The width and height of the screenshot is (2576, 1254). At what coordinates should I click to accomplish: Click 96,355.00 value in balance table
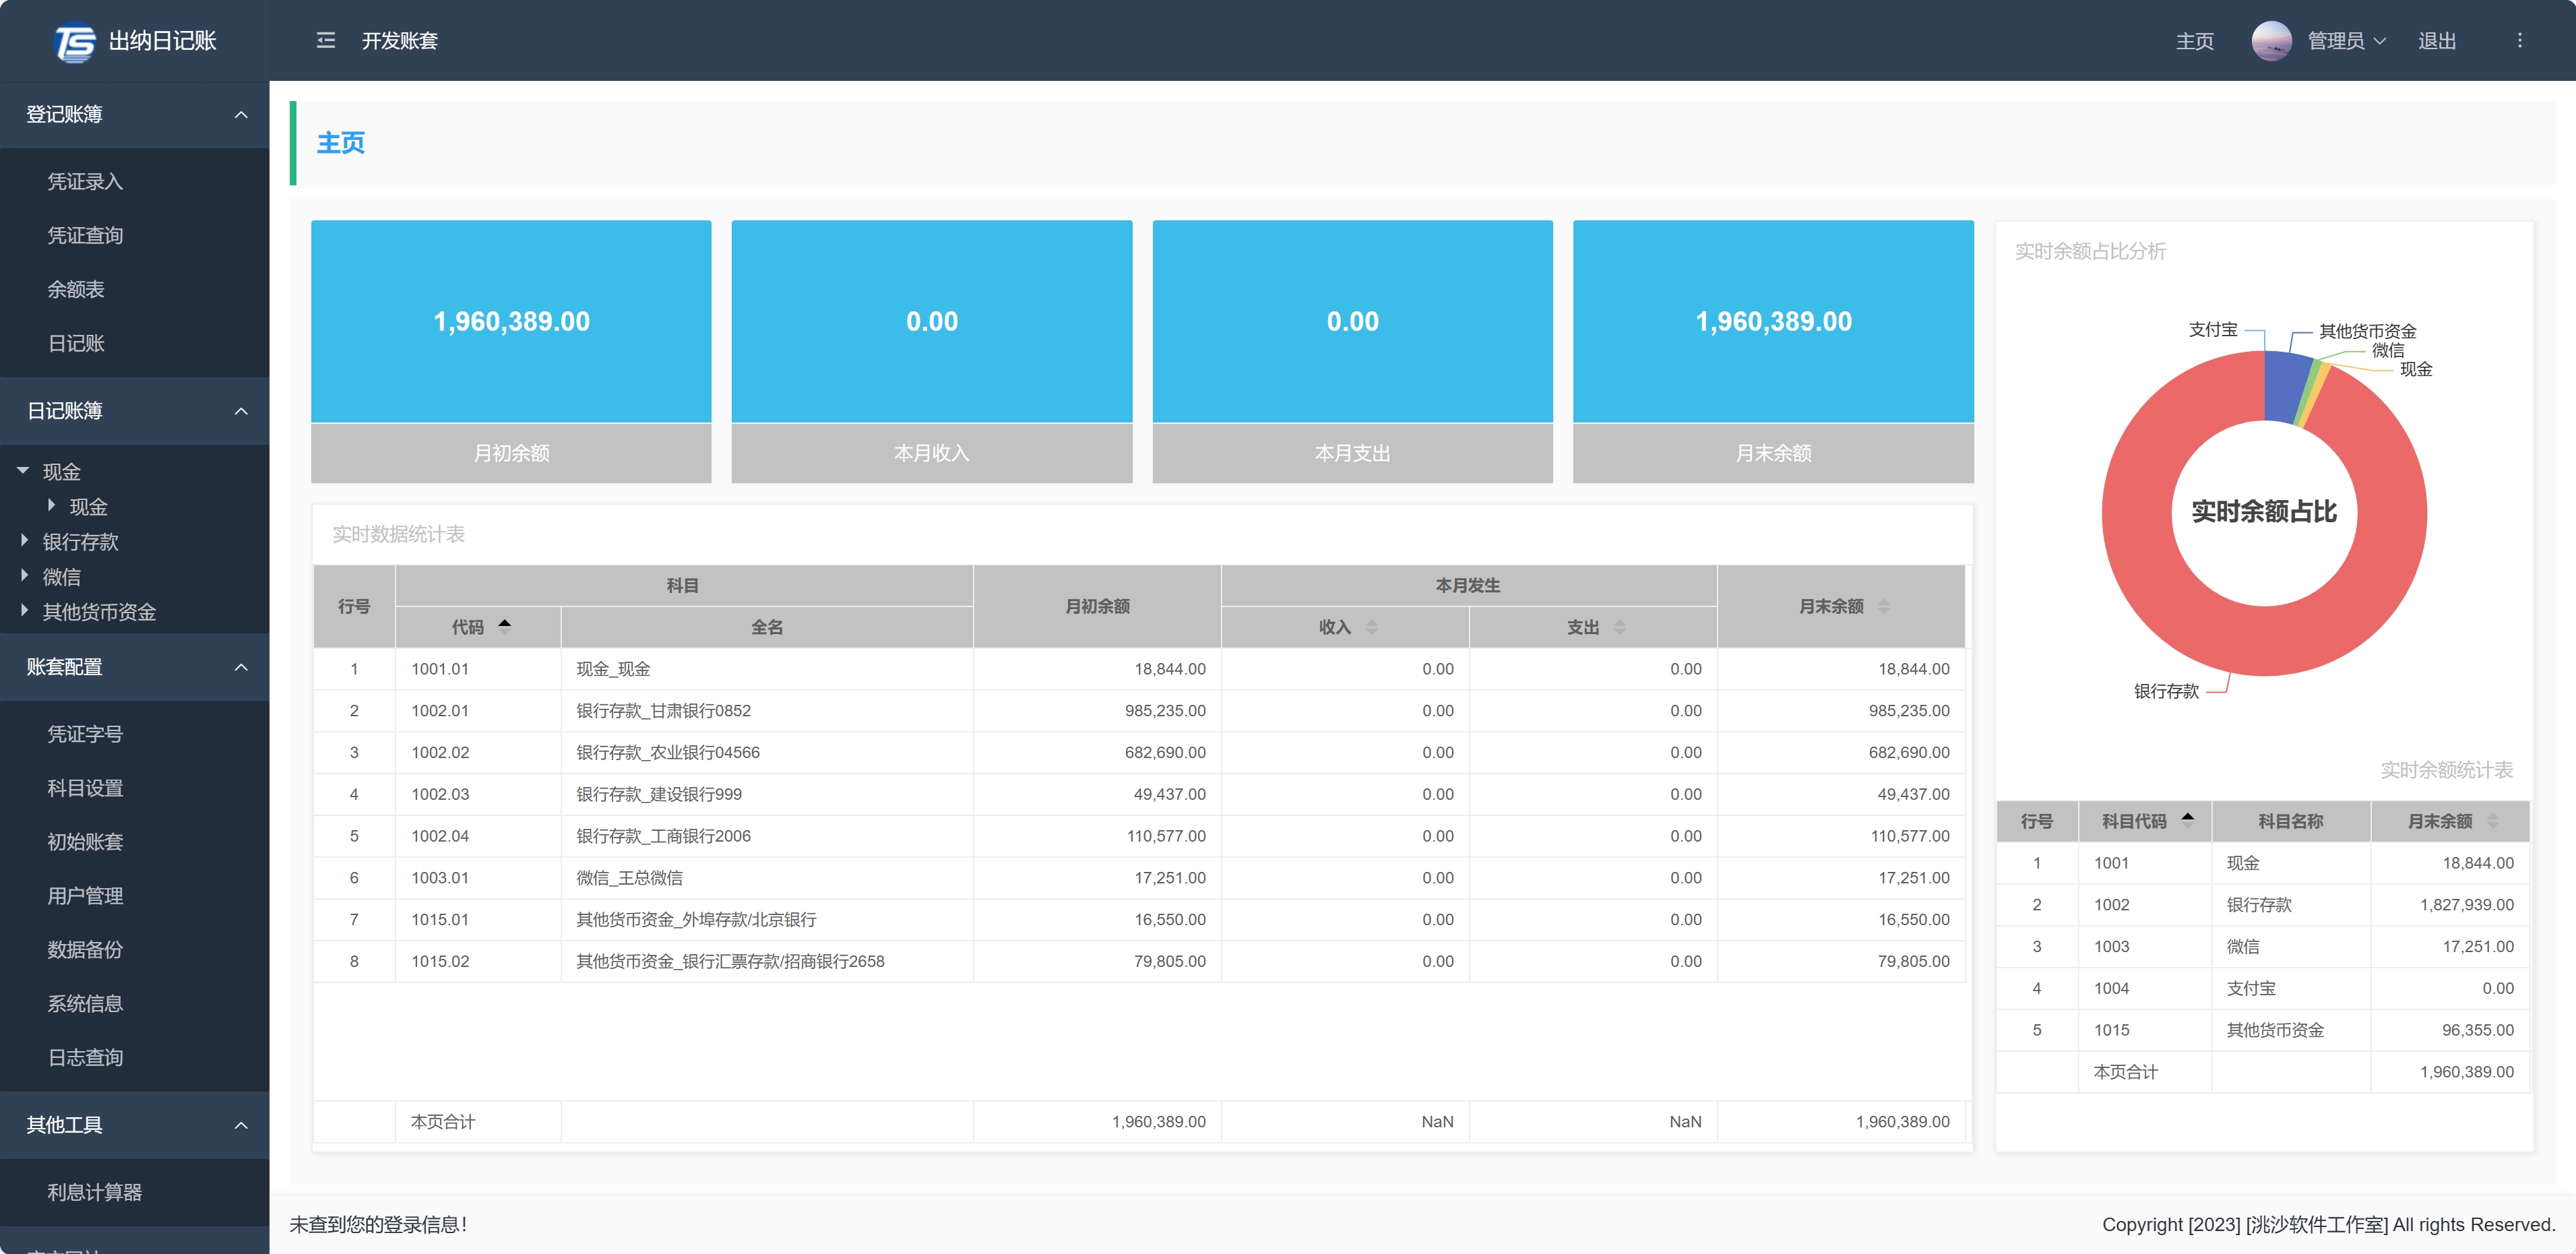[x=2477, y=1030]
